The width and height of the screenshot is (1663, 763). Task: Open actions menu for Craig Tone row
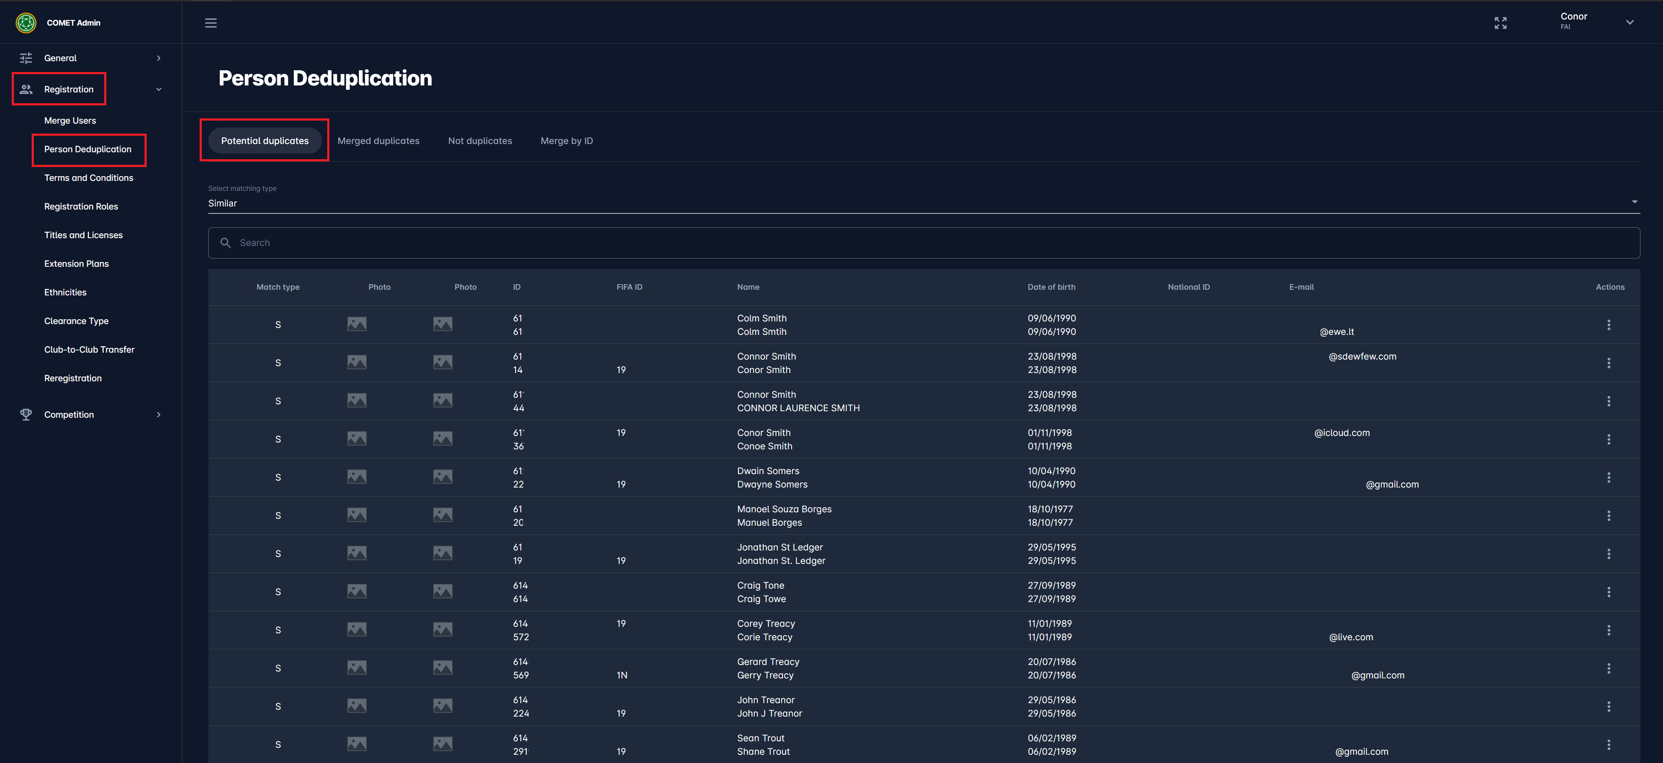1608,592
